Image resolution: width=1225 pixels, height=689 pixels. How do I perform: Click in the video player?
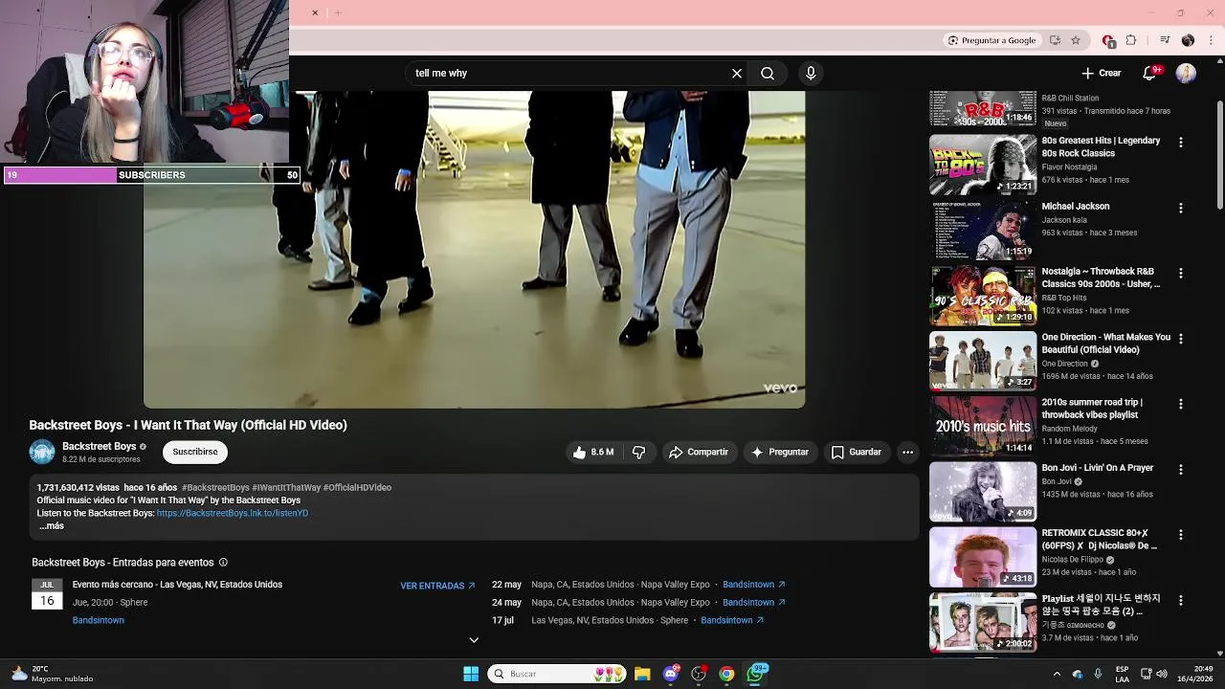474,249
